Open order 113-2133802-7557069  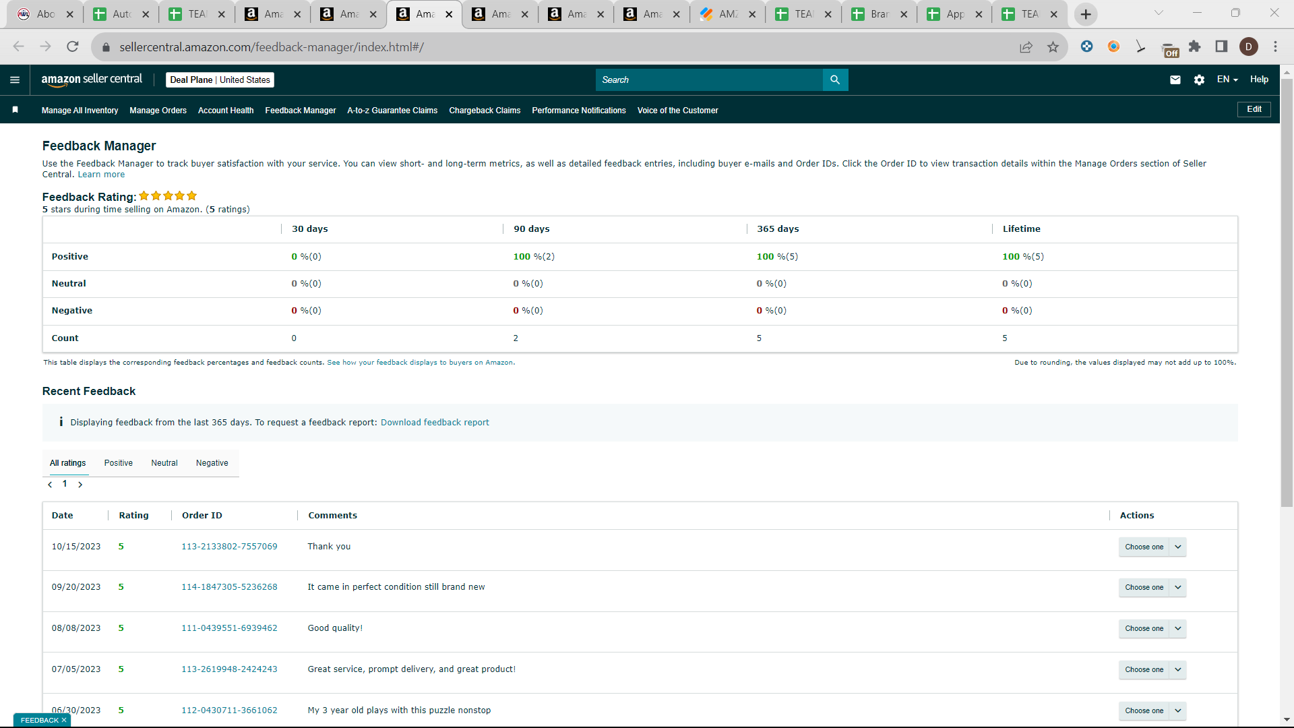click(x=229, y=547)
